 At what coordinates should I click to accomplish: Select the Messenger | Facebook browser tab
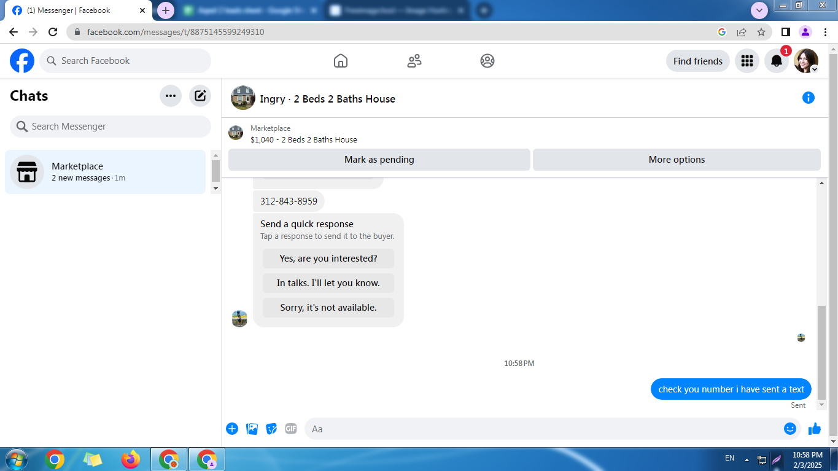click(79, 10)
